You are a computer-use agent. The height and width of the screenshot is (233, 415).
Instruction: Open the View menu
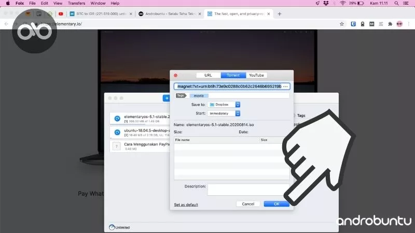[58, 3]
